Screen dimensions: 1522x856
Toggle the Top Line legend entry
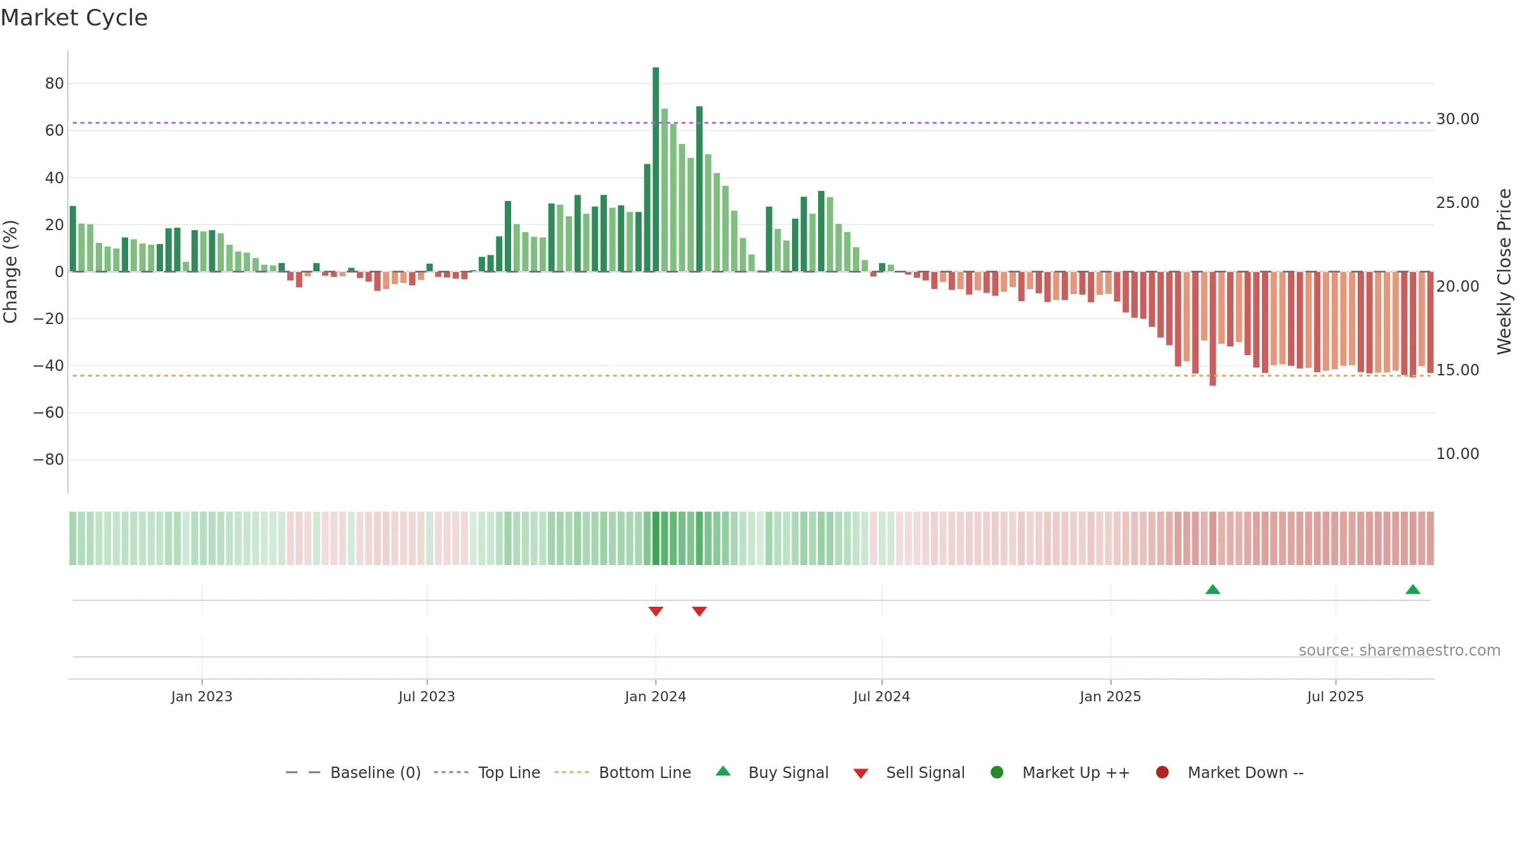coord(487,772)
